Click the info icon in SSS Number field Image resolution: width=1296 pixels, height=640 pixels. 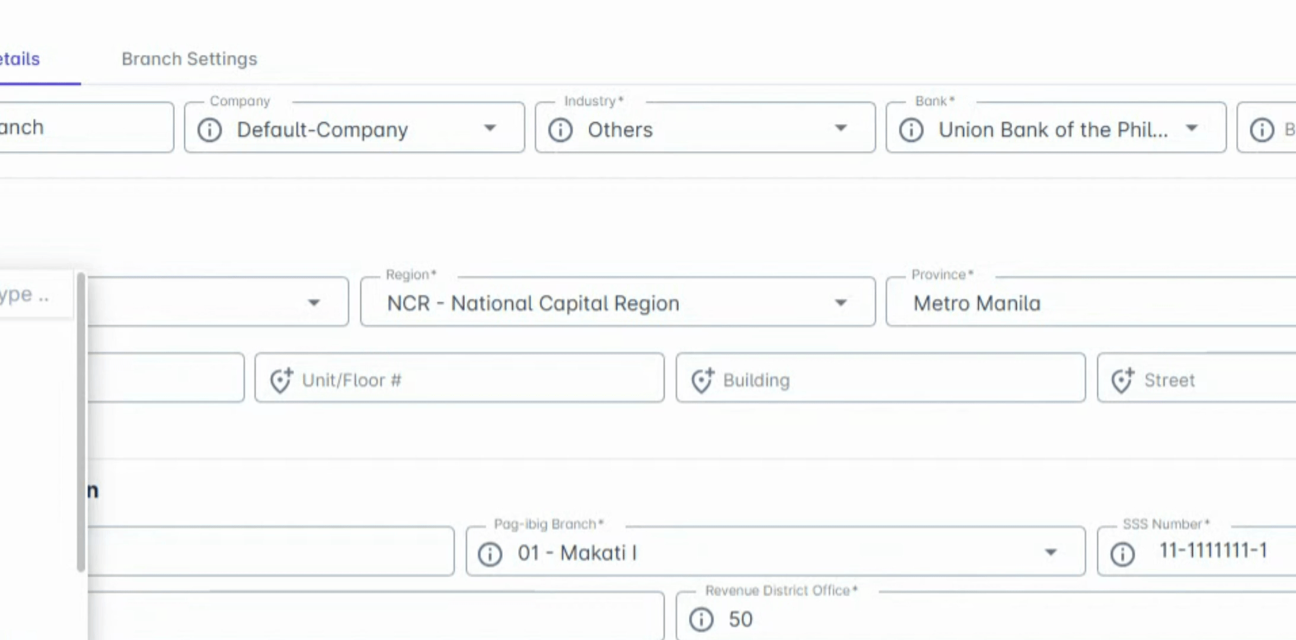tap(1122, 554)
